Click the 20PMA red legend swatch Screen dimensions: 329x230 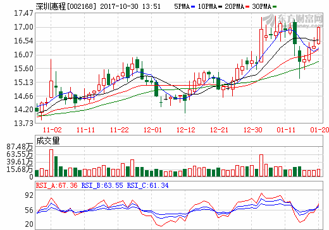pyautogui.click(x=247, y=7)
